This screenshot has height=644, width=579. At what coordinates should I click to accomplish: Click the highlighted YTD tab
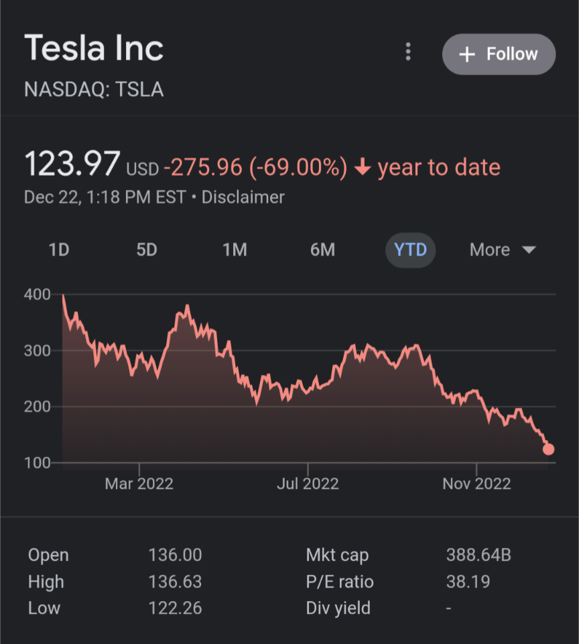(x=410, y=250)
